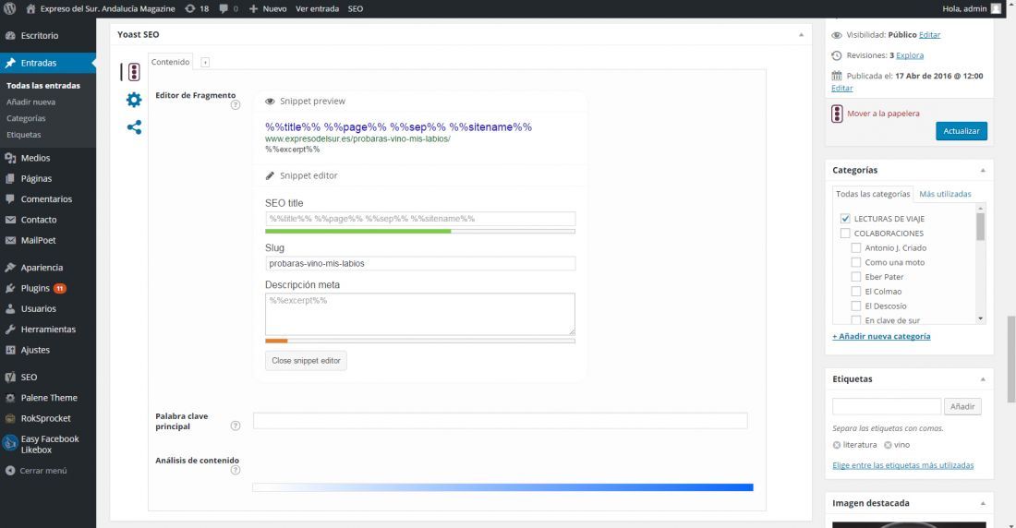Add keyword tab with plus button

[x=205, y=62]
